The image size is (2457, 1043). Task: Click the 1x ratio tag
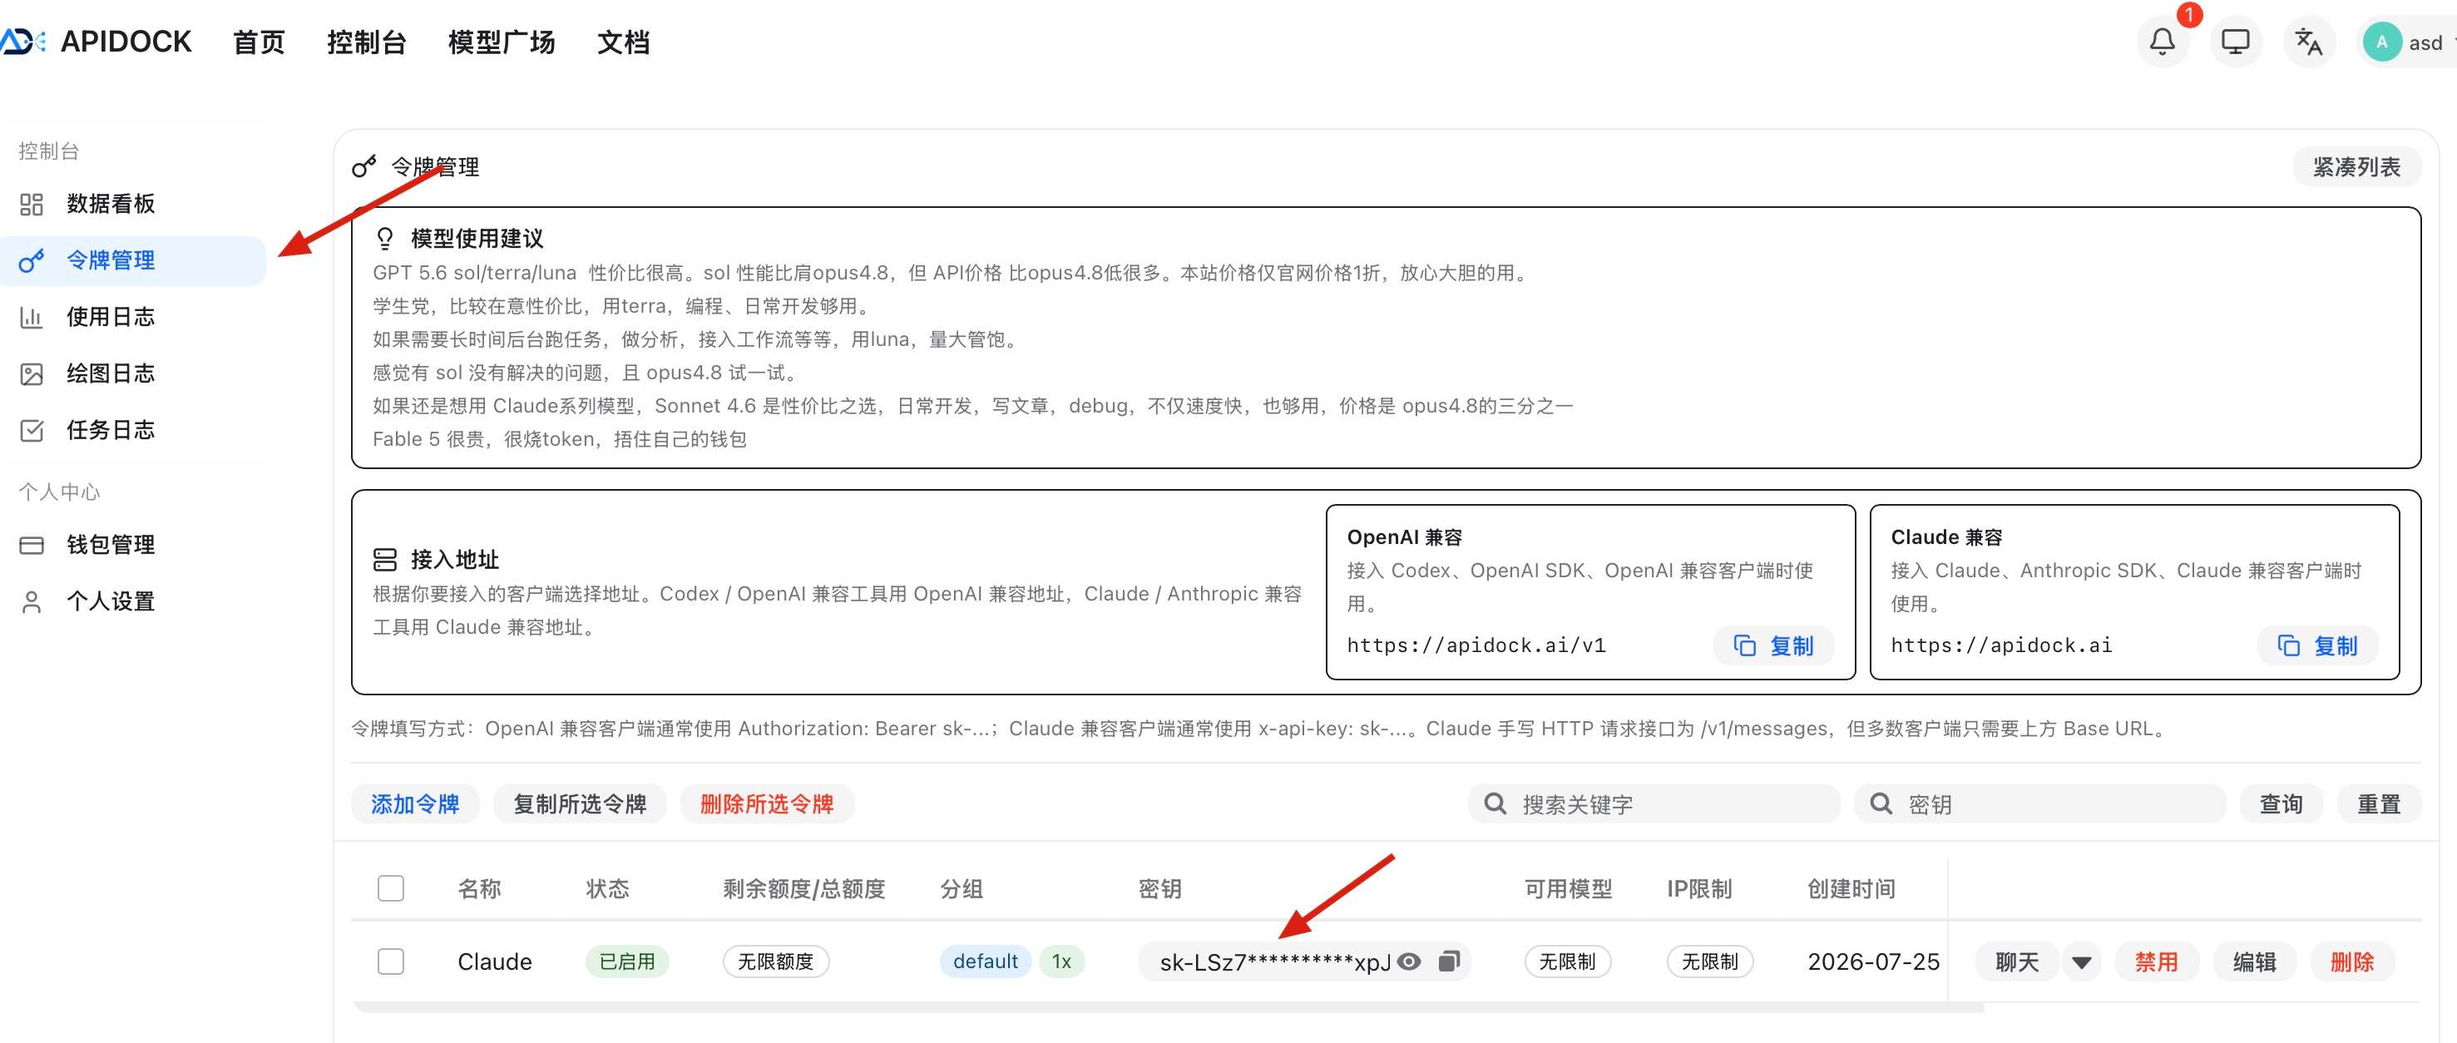tap(1061, 961)
